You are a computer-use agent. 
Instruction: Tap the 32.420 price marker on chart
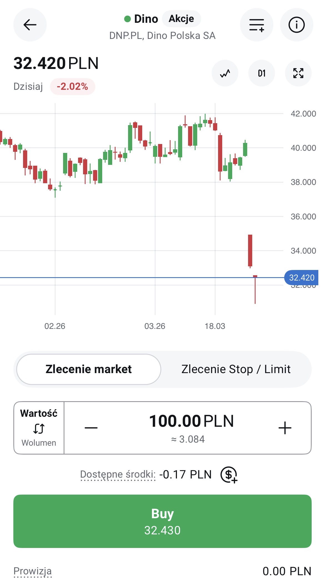tap(301, 277)
